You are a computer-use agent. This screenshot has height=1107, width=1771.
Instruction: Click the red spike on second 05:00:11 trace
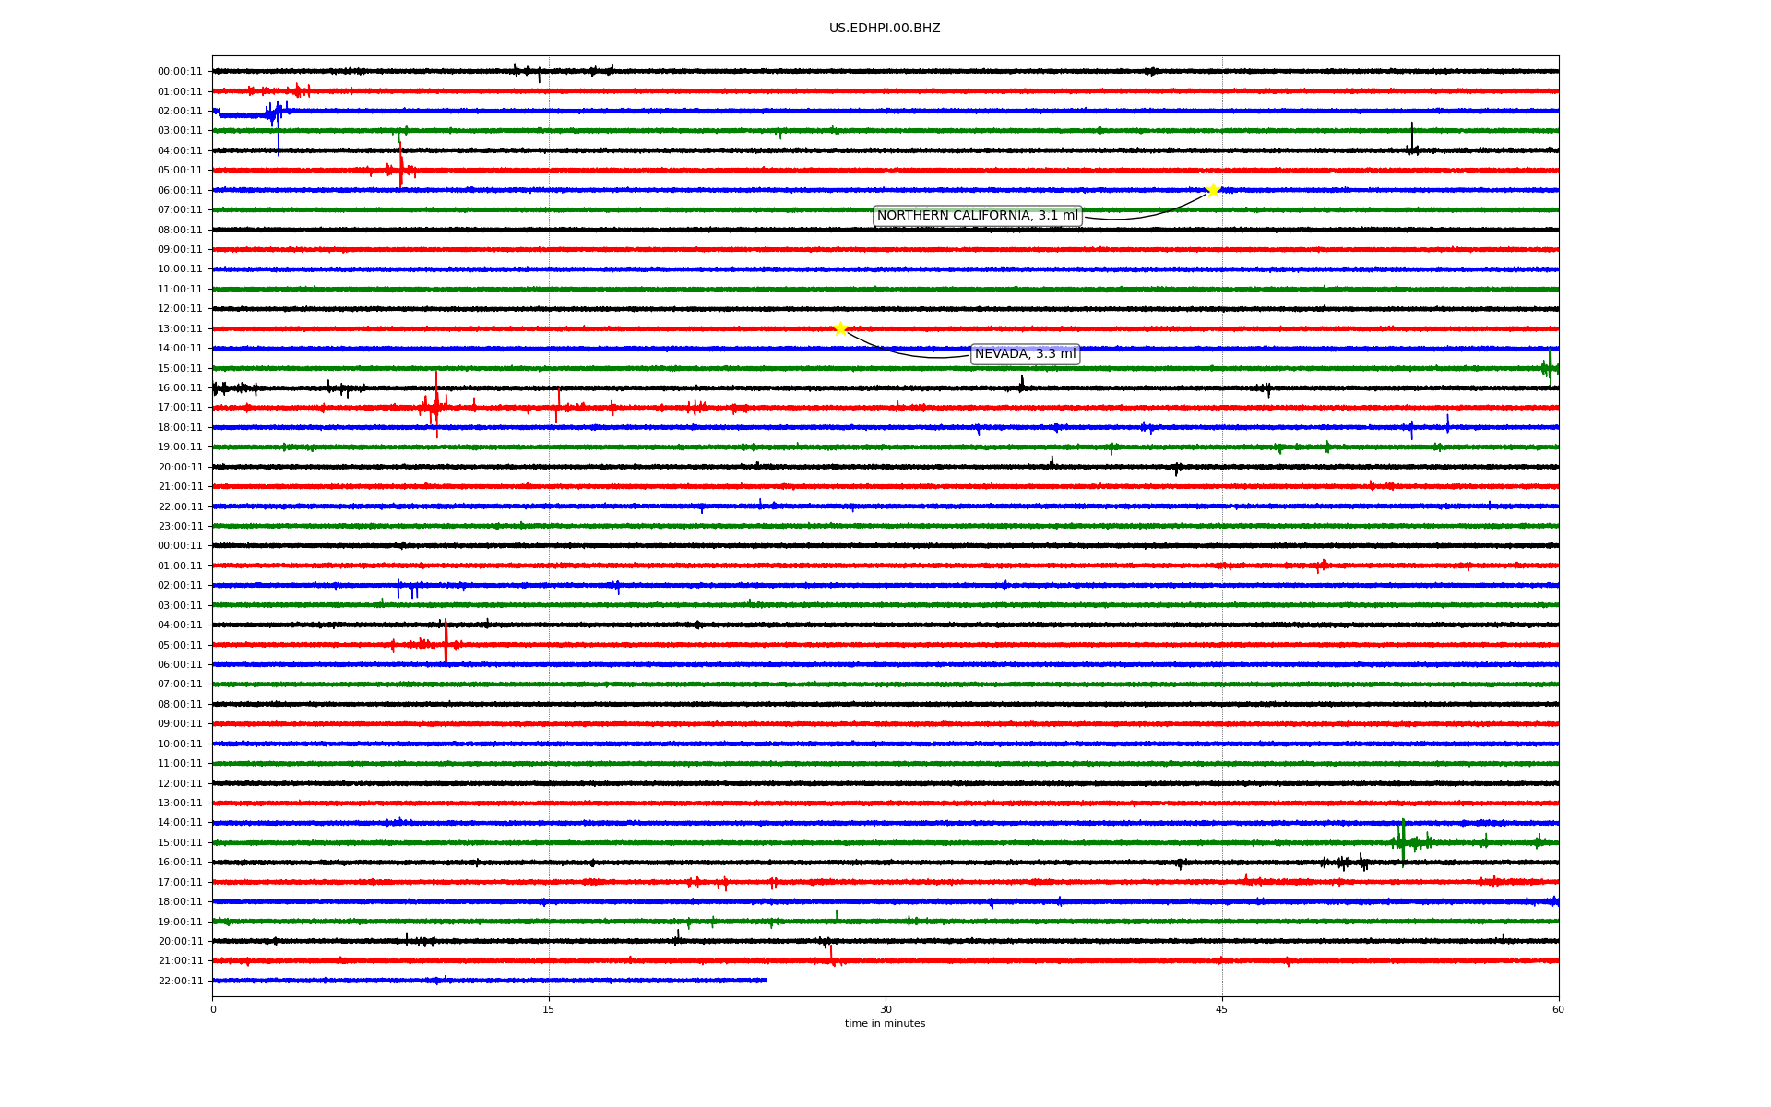pos(446,641)
